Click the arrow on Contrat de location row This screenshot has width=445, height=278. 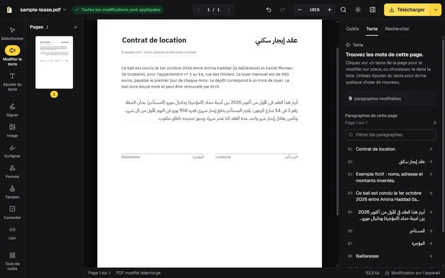pyautogui.click(x=431, y=149)
